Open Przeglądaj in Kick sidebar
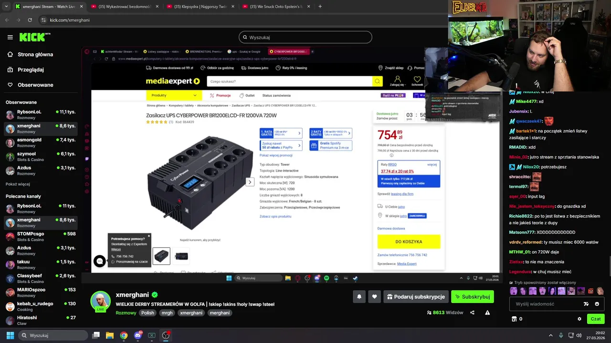The width and height of the screenshot is (611, 343). click(25, 70)
